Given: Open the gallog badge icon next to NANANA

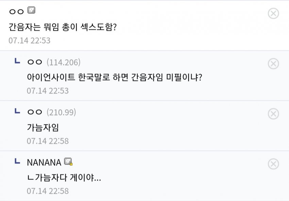Looking at the screenshot, I should (69, 162).
